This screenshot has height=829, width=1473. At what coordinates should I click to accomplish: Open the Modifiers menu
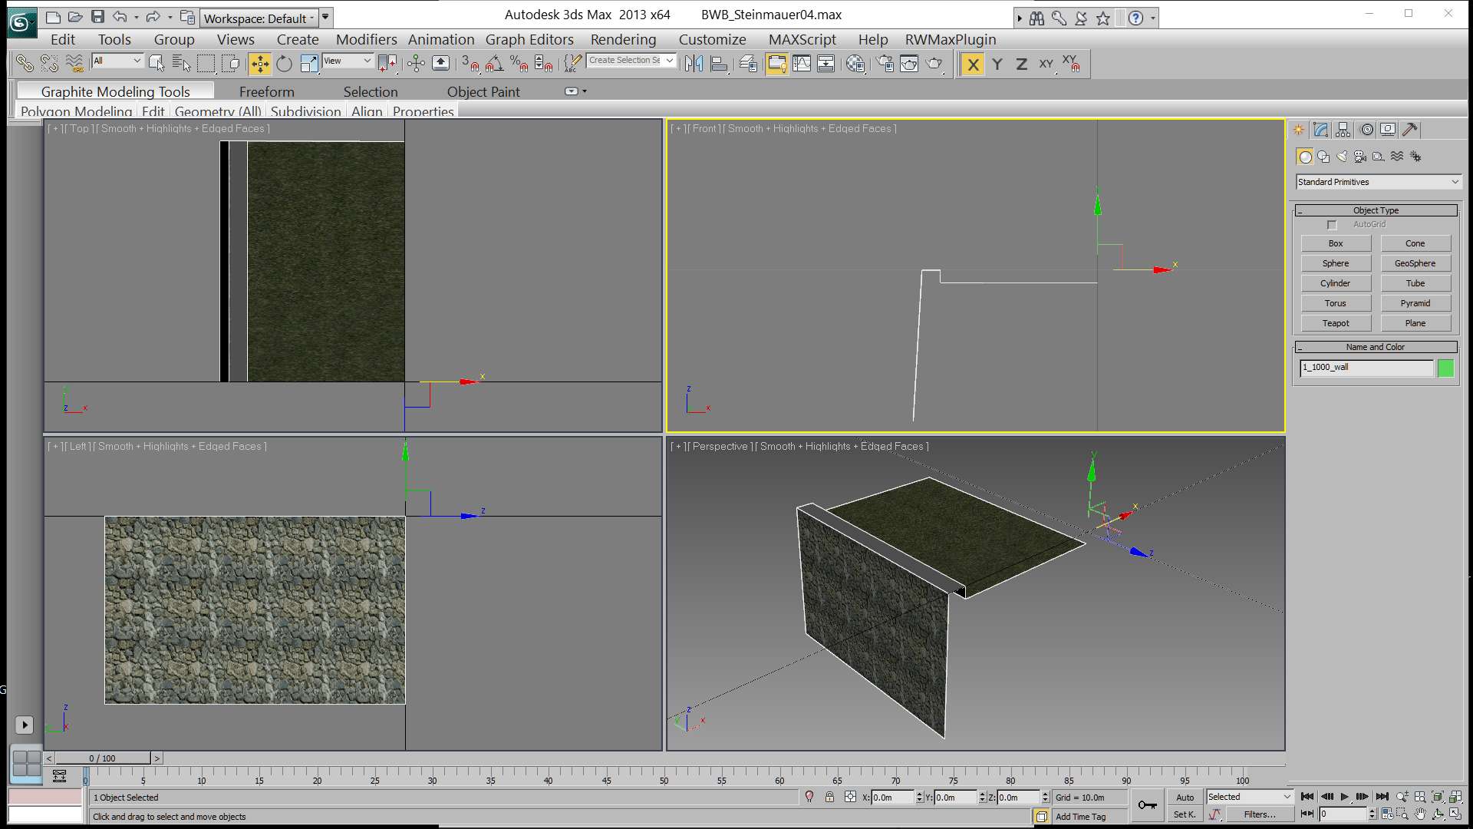(366, 39)
